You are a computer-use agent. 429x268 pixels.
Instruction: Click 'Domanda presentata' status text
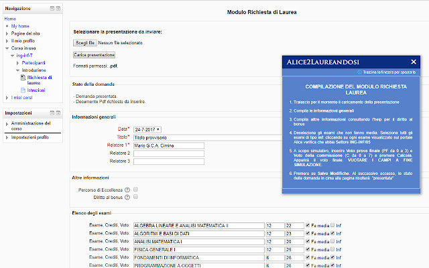point(95,96)
